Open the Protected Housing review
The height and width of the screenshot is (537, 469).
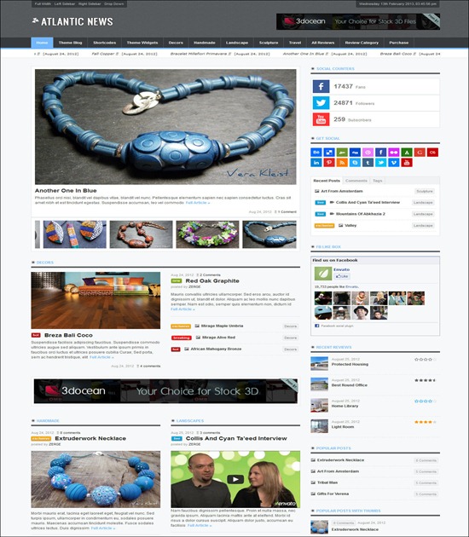point(350,365)
